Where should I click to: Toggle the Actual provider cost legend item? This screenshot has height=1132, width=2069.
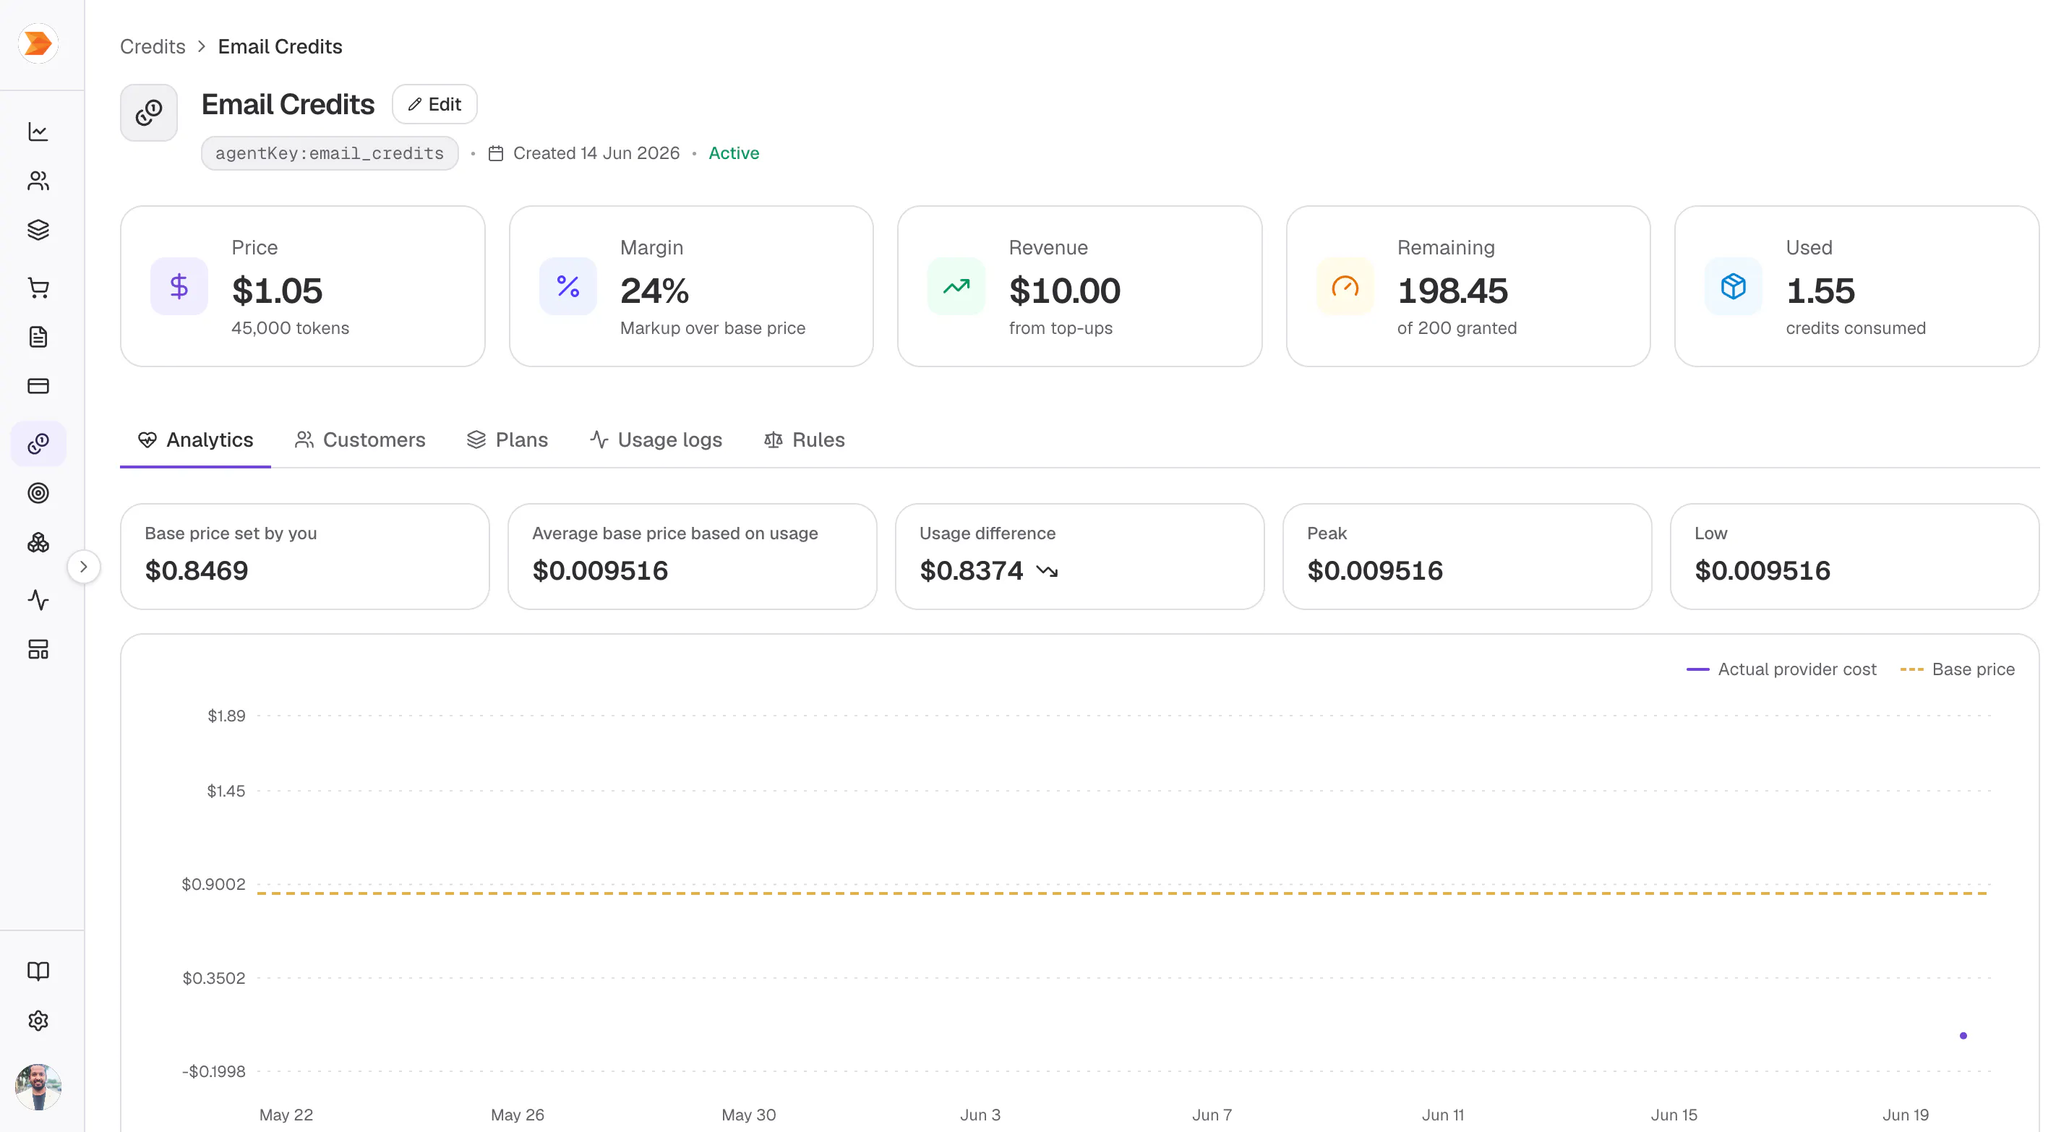coord(1781,669)
